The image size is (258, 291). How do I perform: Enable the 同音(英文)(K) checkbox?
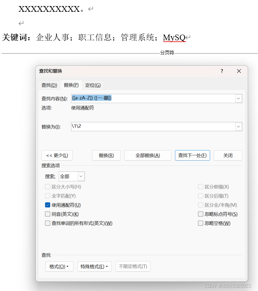[x=47, y=214]
